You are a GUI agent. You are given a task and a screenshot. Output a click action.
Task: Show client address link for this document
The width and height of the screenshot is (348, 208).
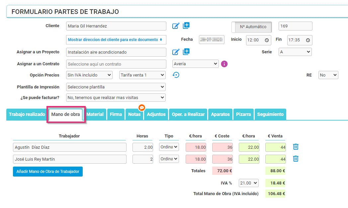pyautogui.click(x=115, y=40)
